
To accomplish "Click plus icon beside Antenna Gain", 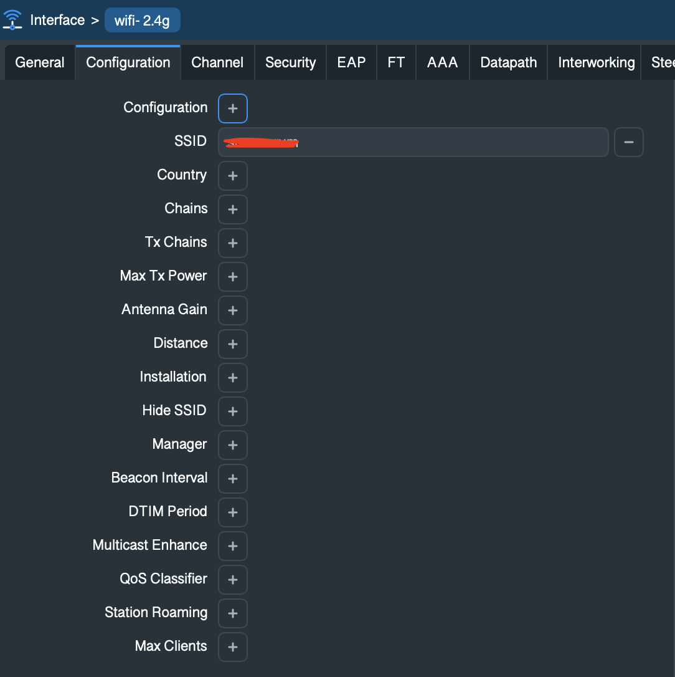I will [233, 310].
